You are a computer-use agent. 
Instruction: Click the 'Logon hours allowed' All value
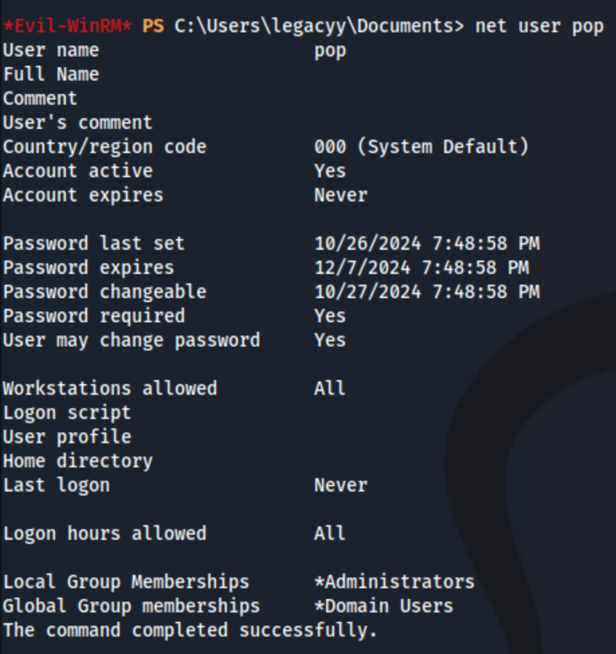click(329, 534)
